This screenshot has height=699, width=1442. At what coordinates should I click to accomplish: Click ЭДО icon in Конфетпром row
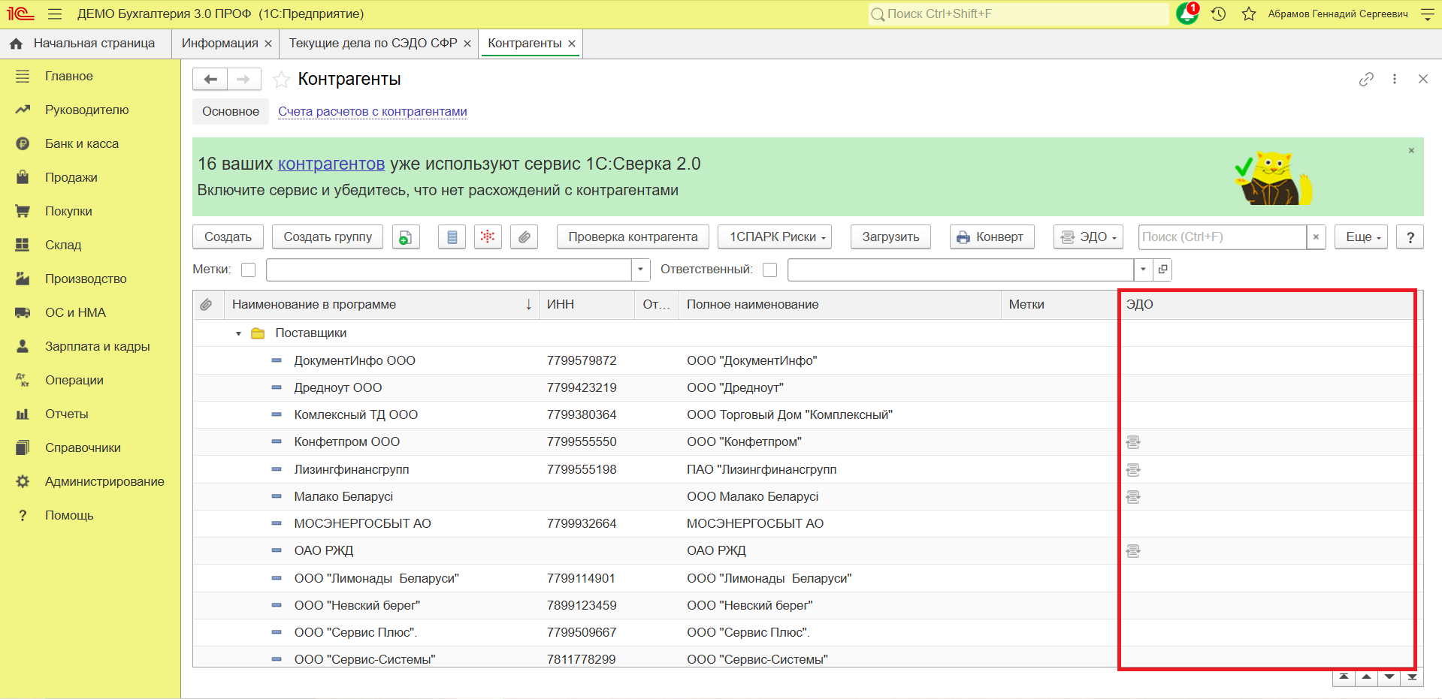[x=1133, y=442]
